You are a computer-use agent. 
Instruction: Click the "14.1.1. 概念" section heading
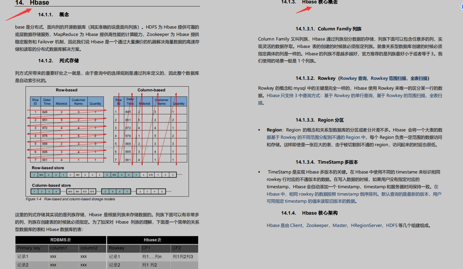point(54,14)
